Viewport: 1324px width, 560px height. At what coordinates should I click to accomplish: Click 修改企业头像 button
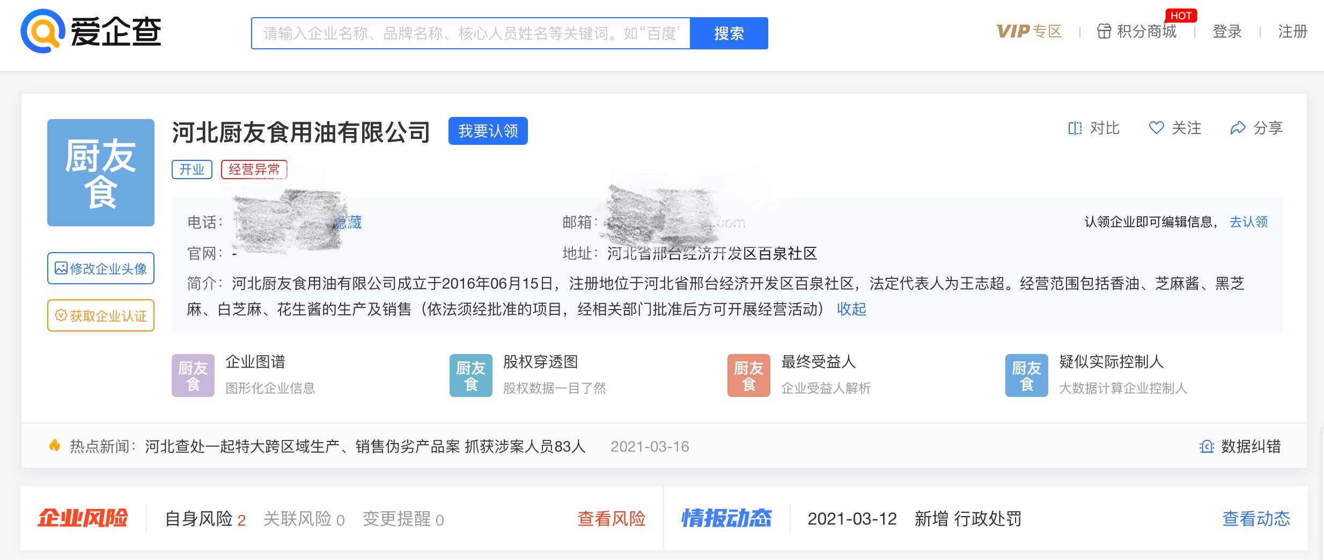[x=101, y=268]
